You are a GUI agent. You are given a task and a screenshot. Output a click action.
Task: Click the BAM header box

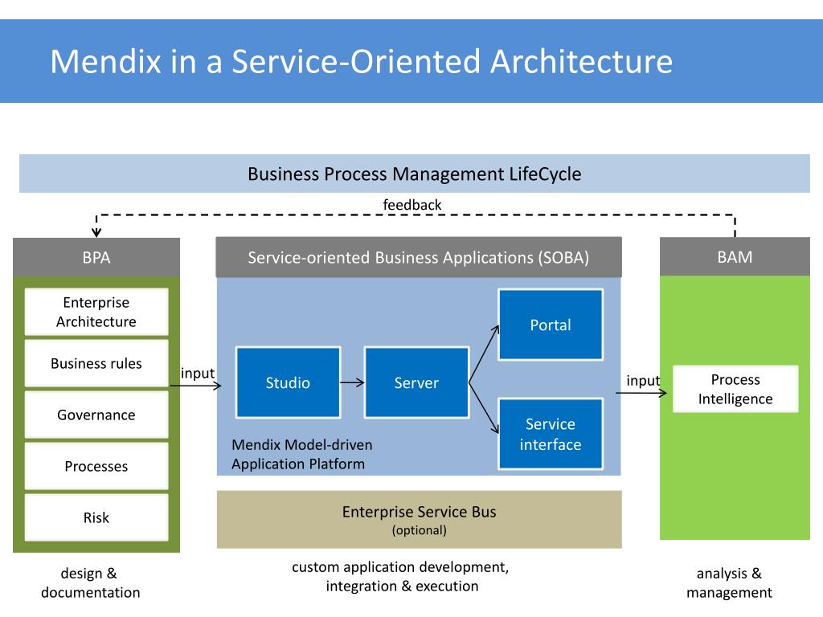735,256
